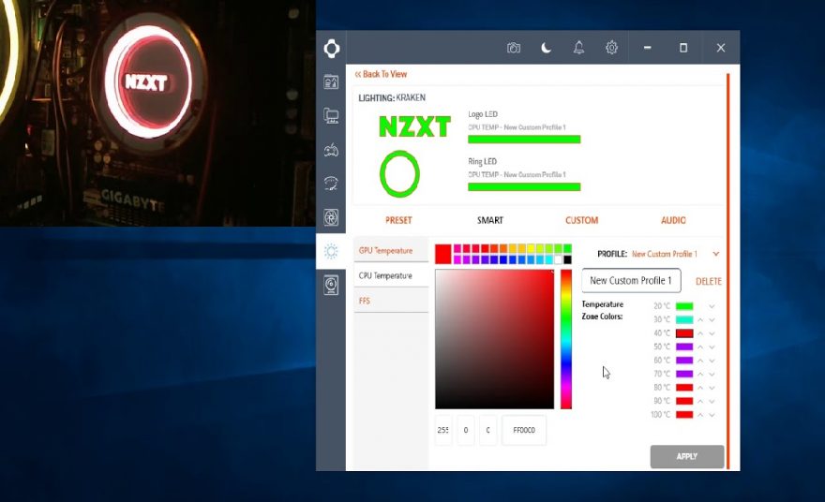Click the down arrow for 80 °C
This screenshot has height=502, width=825.
(x=712, y=388)
